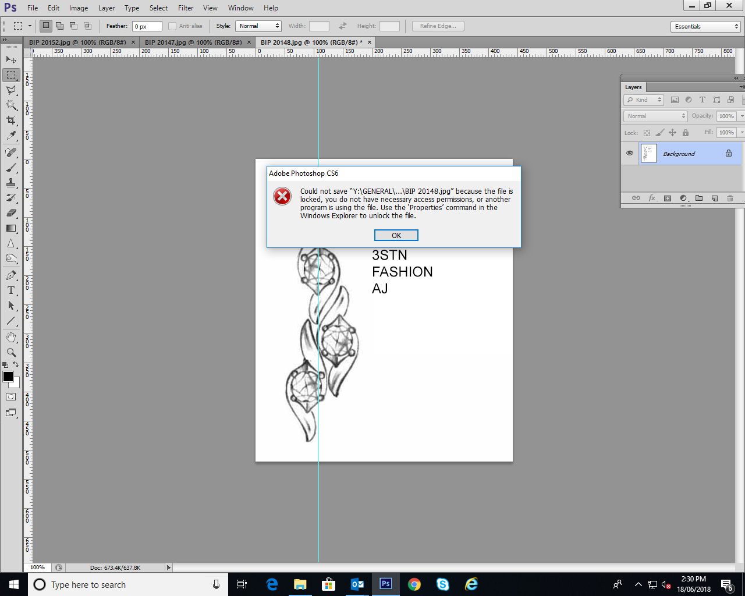Open the tool preset picker arrow
The image size is (745, 596).
[x=30, y=26]
